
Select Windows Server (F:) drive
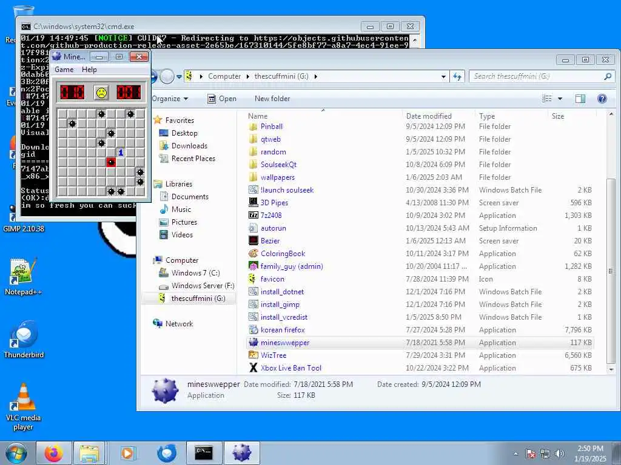click(203, 286)
